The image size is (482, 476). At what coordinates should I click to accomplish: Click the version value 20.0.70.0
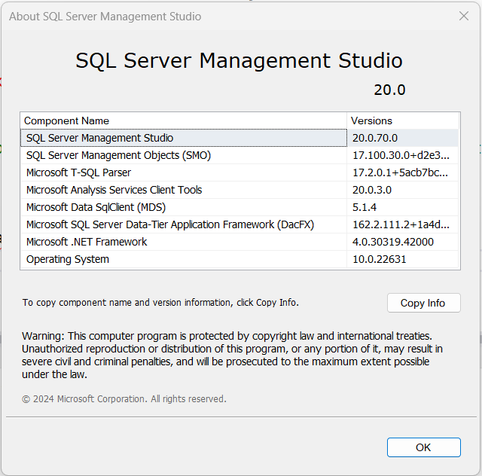point(374,138)
